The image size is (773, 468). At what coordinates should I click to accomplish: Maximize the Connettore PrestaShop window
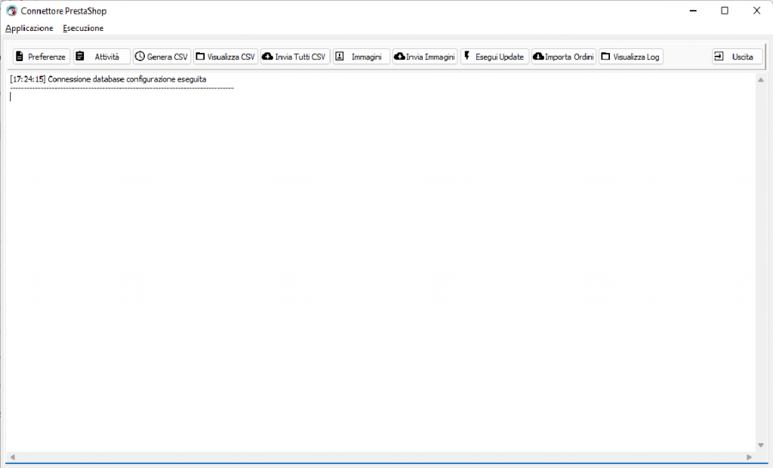click(x=725, y=11)
